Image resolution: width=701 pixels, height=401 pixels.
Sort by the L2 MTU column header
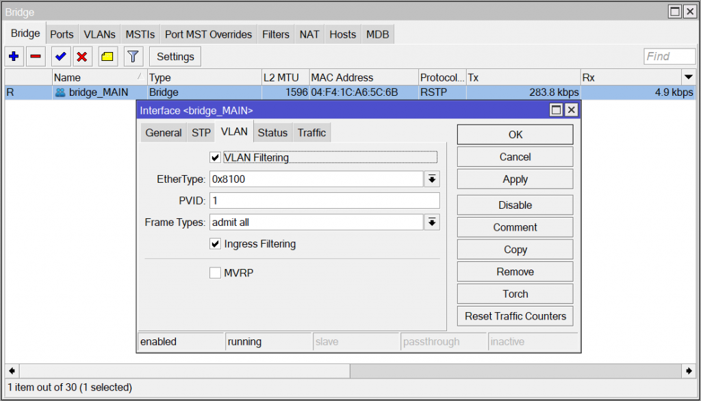point(285,77)
